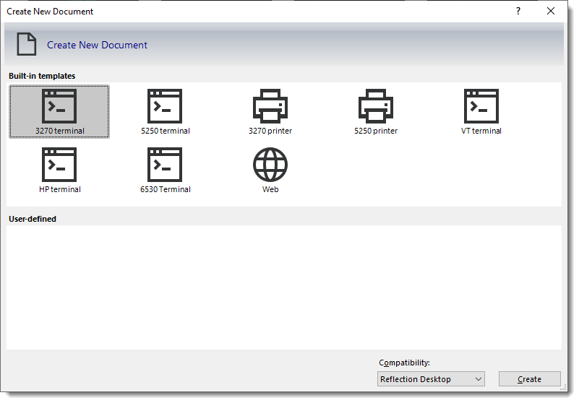Click the Create button

(530, 379)
